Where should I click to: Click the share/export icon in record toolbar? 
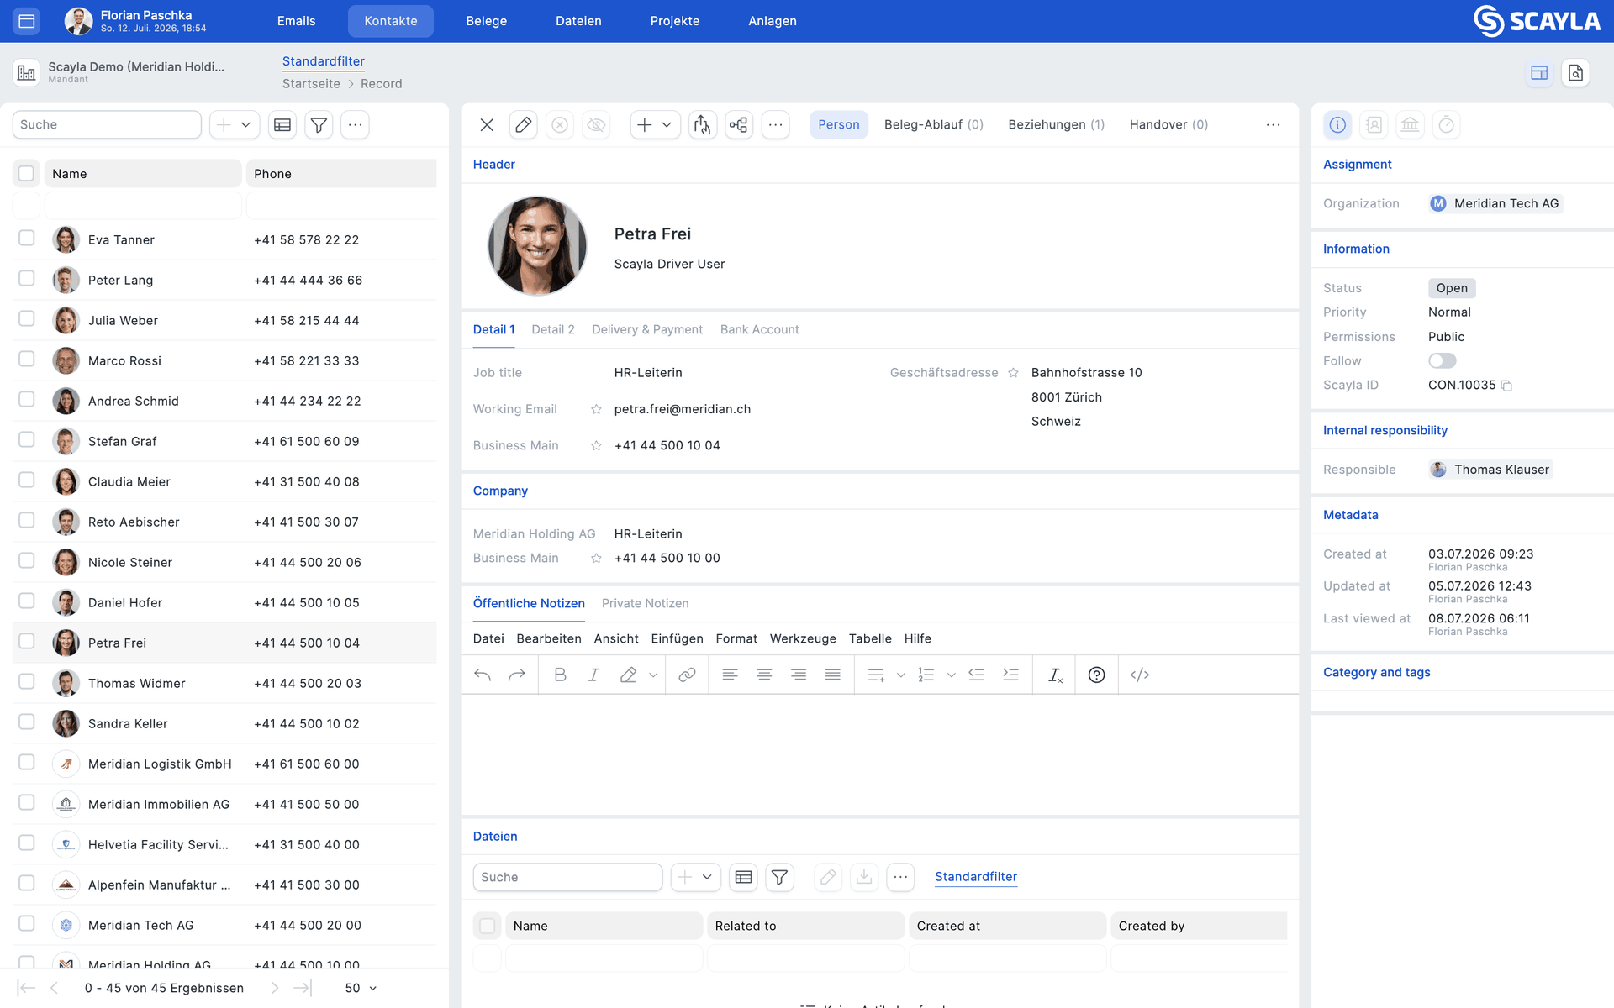pos(702,125)
